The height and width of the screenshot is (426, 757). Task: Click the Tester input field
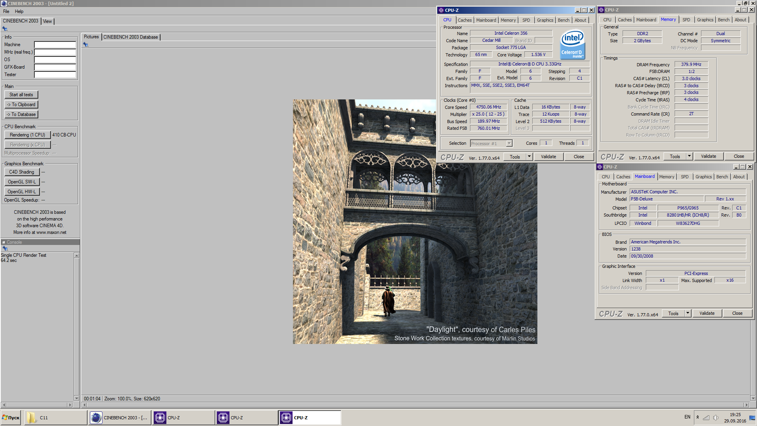pos(55,75)
